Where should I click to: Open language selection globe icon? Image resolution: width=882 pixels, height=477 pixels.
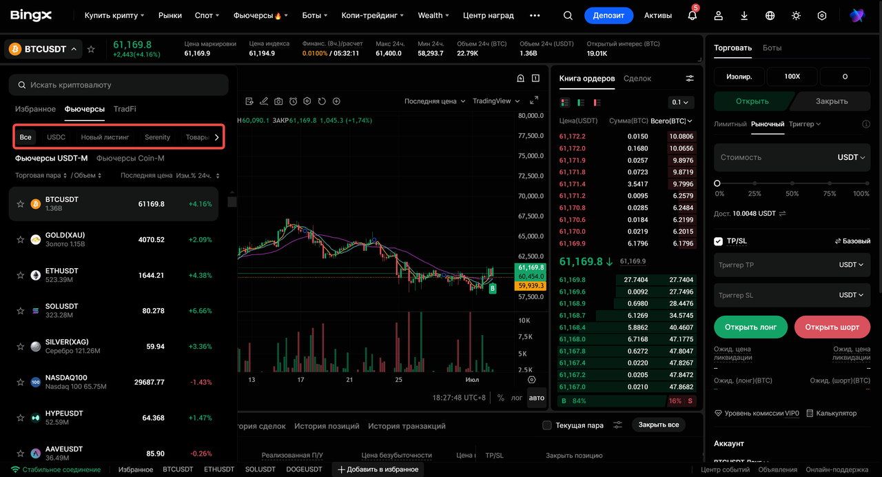tap(770, 15)
